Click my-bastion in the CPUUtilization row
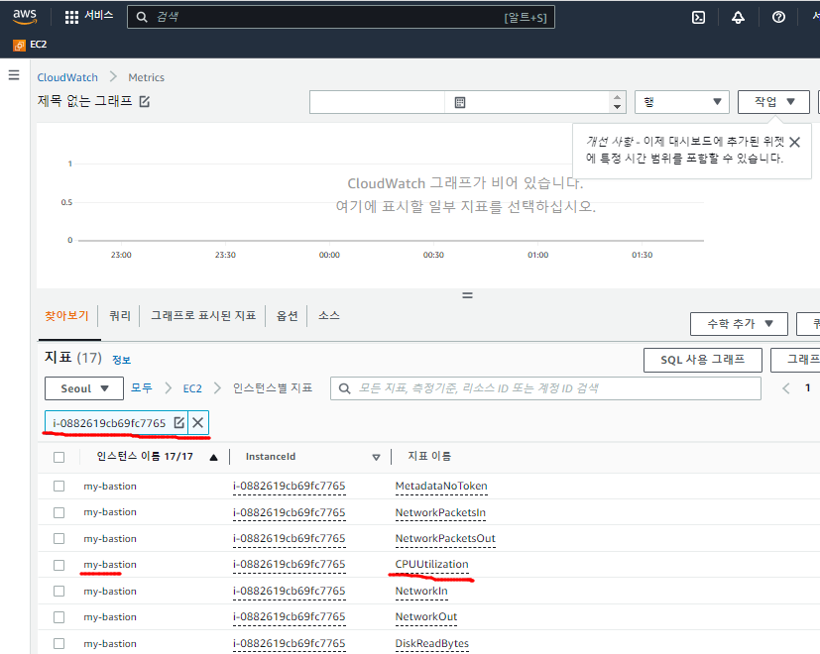The width and height of the screenshot is (820, 654). point(110,565)
